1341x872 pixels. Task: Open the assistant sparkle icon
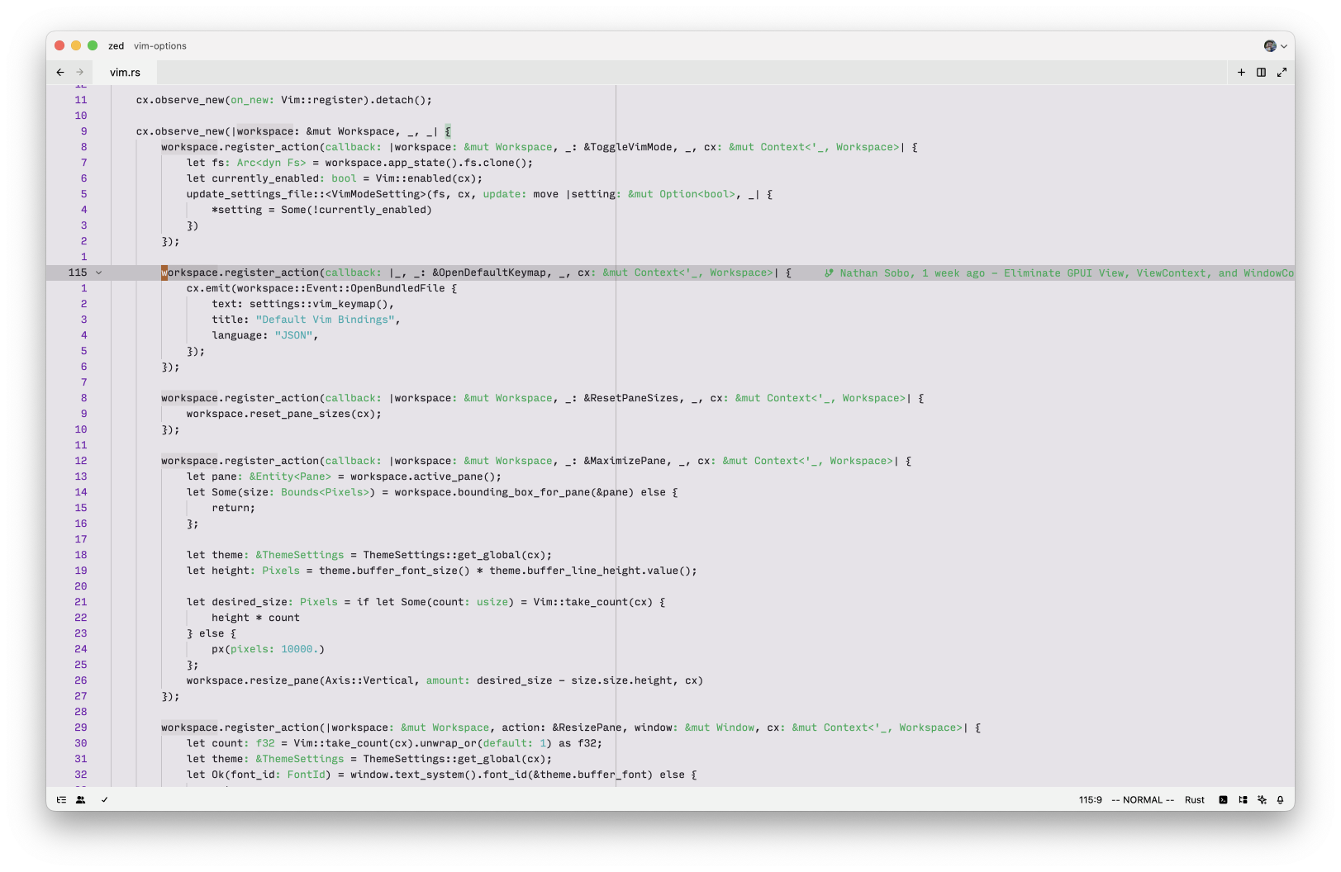tap(1262, 800)
